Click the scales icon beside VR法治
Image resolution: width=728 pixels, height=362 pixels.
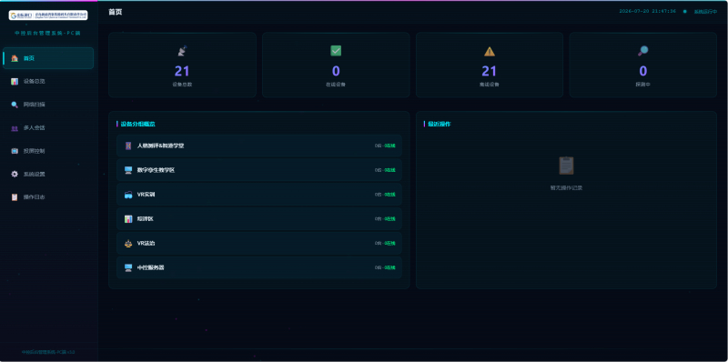point(128,243)
